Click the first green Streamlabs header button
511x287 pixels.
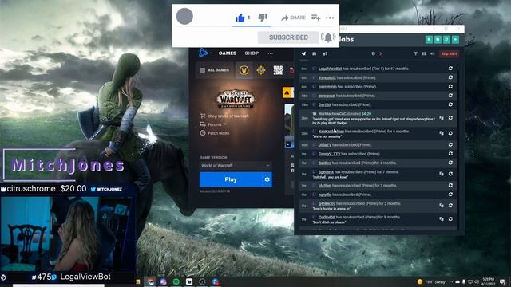[x=429, y=39]
